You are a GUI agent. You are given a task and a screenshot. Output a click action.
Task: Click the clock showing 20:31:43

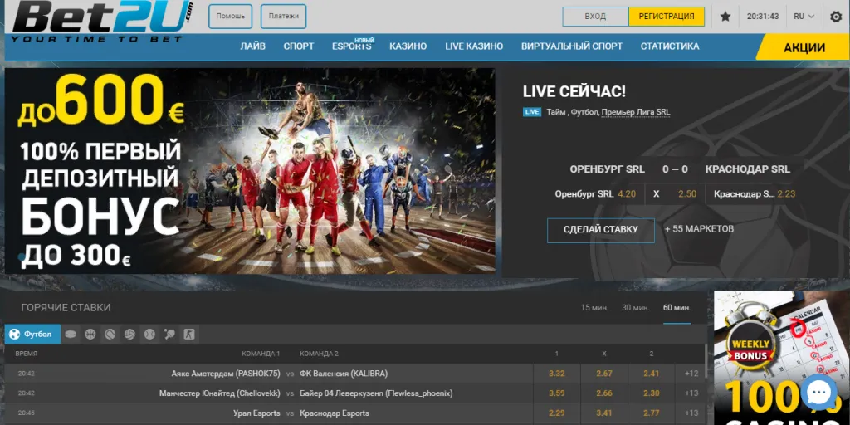point(763,17)
